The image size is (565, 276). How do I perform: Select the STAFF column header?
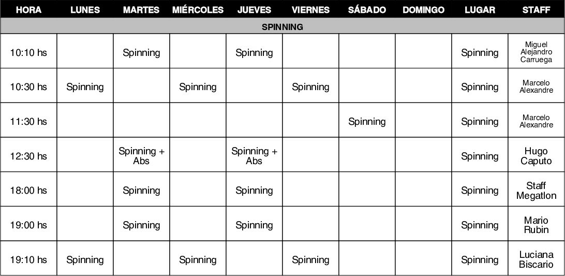point(536,10)
